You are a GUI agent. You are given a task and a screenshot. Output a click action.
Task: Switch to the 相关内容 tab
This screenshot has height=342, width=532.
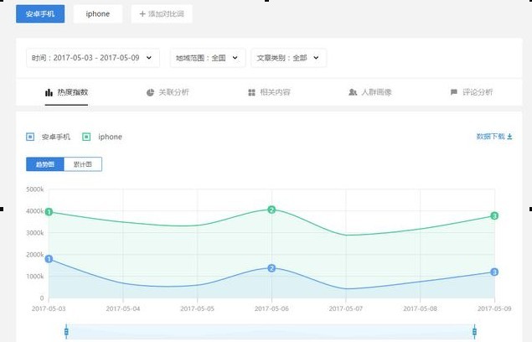(269, 92)
